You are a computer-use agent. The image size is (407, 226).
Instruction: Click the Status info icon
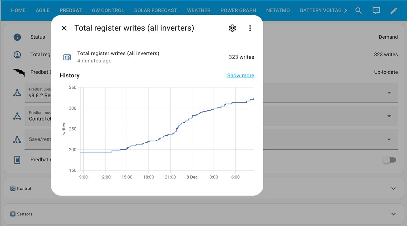(17, 37)
